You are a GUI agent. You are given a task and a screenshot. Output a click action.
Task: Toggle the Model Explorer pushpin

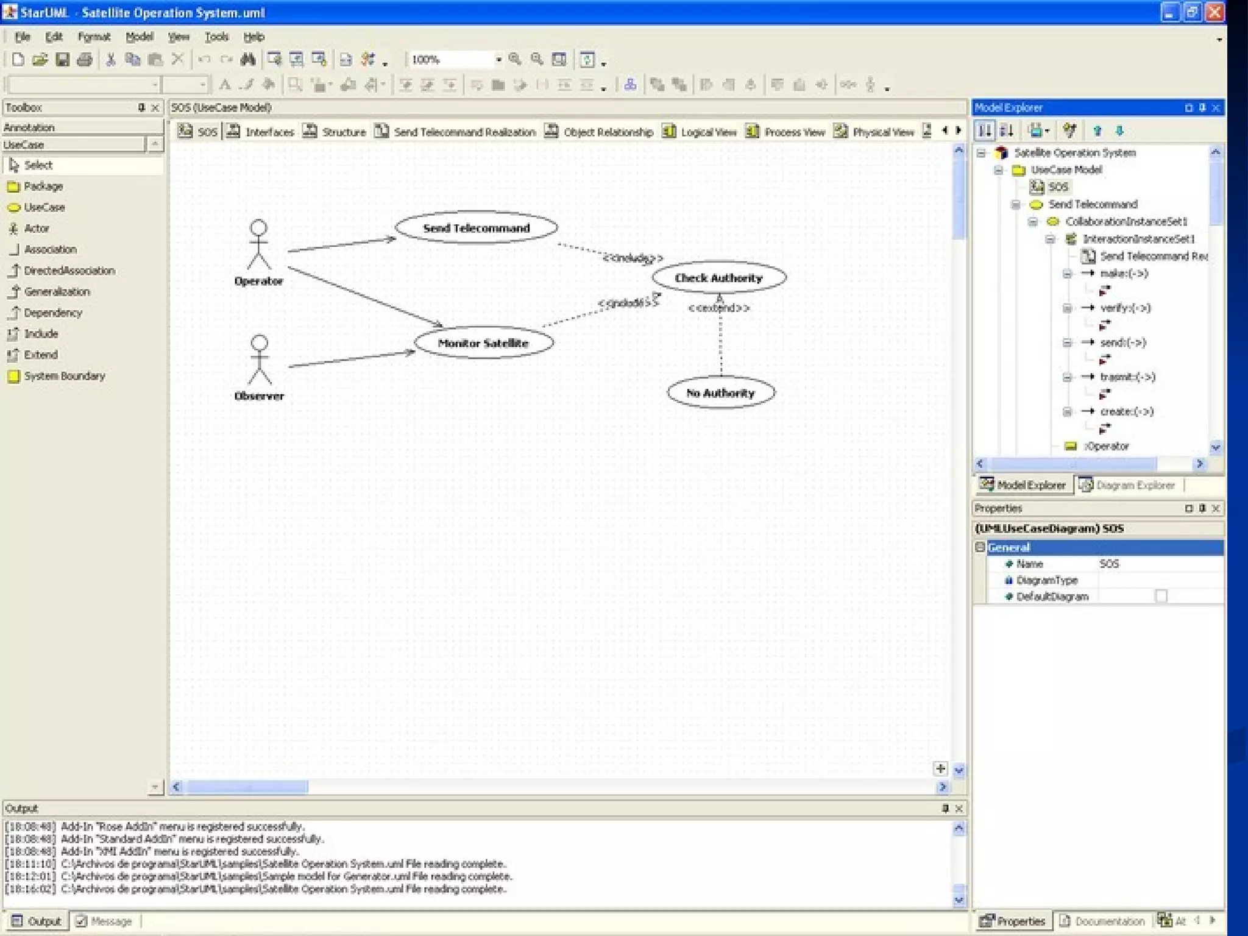click(1202, 107)
